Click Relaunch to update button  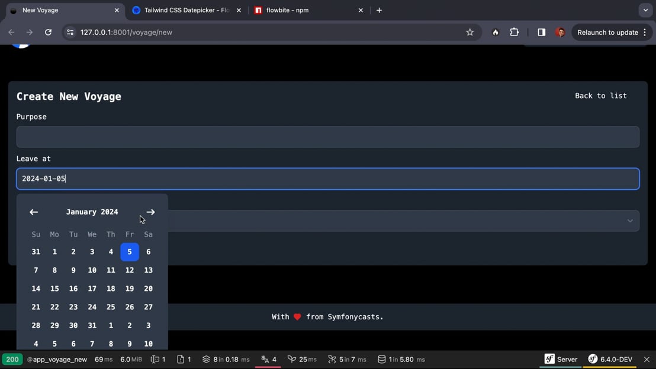tap(607, 32)
